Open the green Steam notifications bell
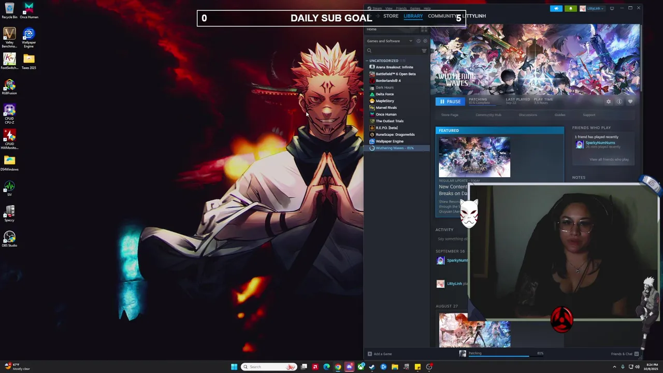Viewport: 663px width, 373px height. [571, 8]
